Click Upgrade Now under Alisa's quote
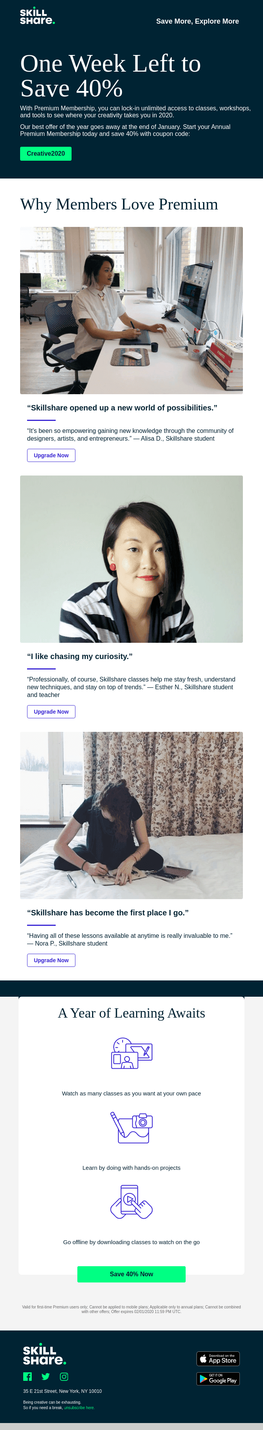The image size is (263, 1430). (x=51, y=455)
